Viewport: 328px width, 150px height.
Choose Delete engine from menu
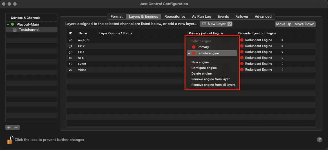(212, 74)
